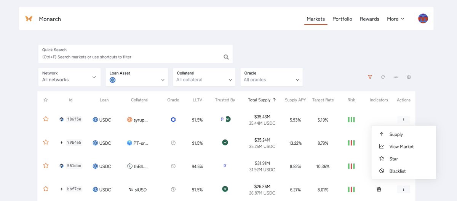
Task: Click market id 551dbc
Action: (x=74, y=166)
